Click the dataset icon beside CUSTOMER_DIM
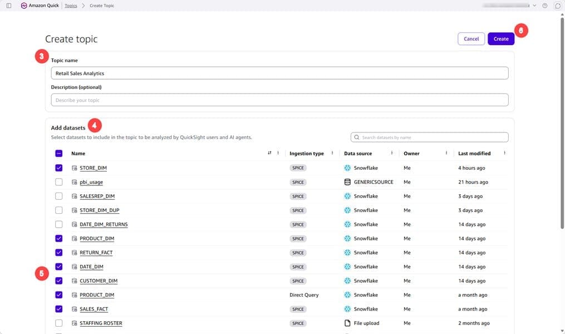 click(x=74, y=281)
